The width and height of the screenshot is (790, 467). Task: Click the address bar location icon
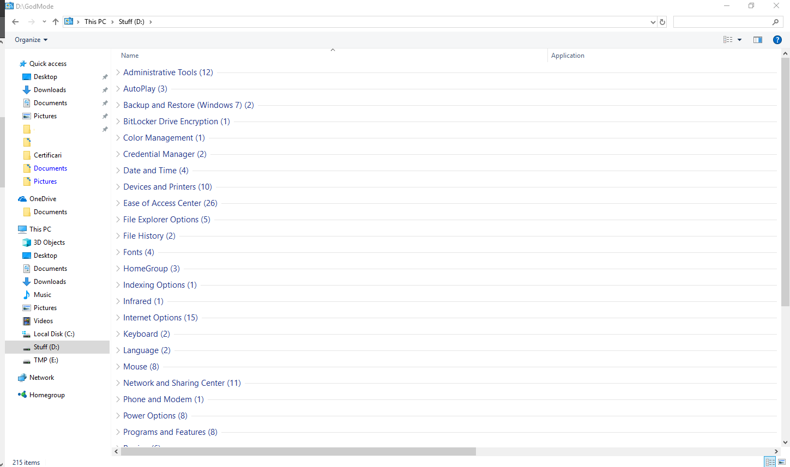(69, 22)
